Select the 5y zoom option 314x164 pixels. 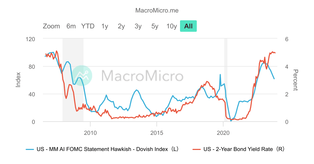point(155,26)
